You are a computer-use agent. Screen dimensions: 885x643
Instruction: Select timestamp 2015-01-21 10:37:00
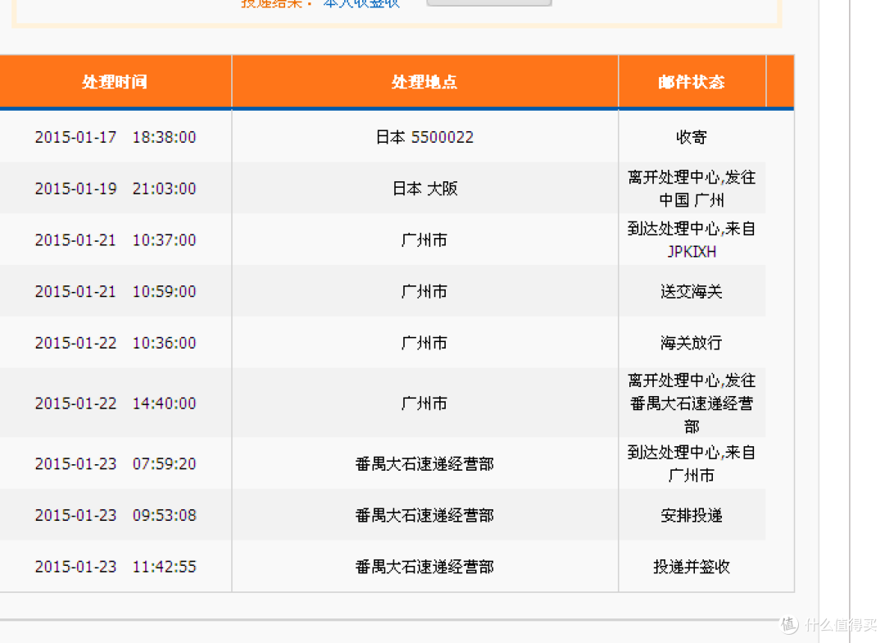click(116, 240)
